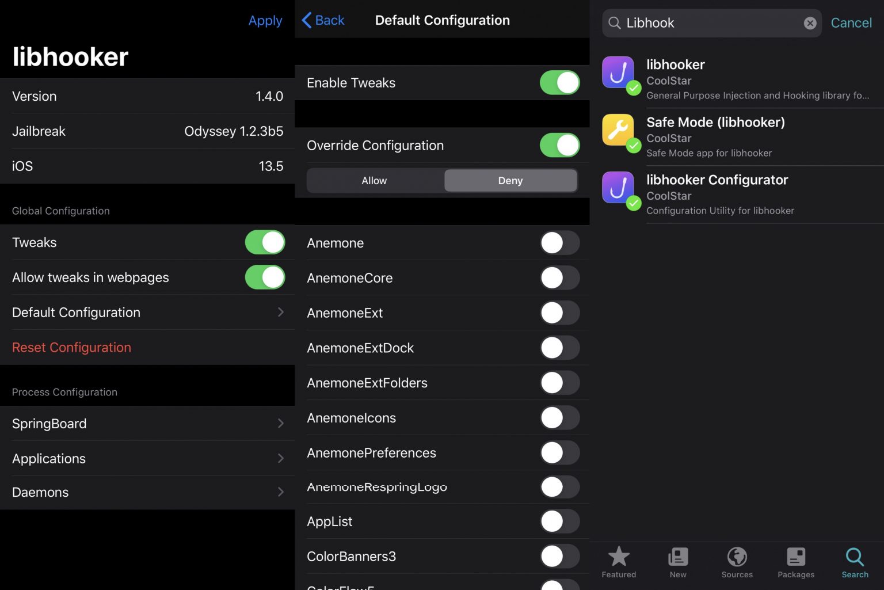Select the Allow segment
This screenshot has height=590, width=884.
[374, 181]
